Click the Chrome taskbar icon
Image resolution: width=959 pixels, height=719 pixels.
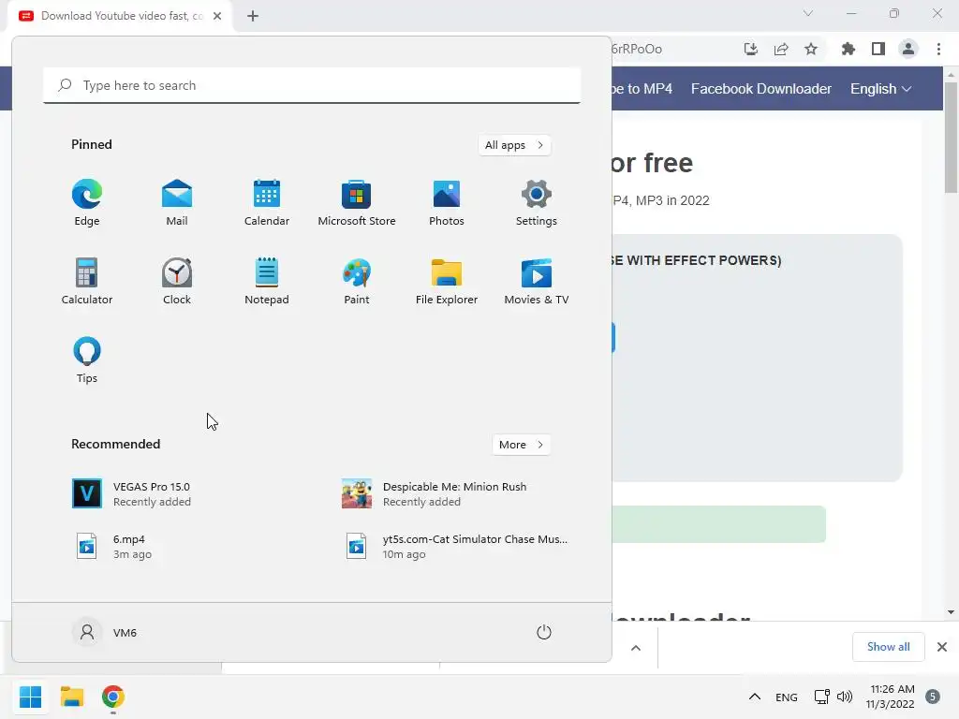(x=113, y=697)
